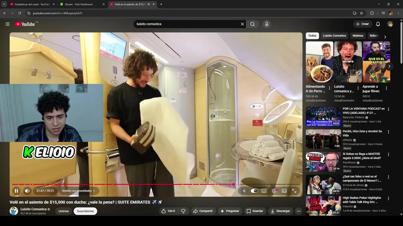Open options for 'High Stakes Poker' video
This screenshot has height=226, width=403.
[389, 198]
